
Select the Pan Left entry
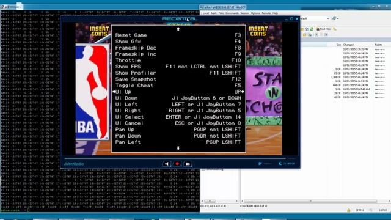click(178, 142)
